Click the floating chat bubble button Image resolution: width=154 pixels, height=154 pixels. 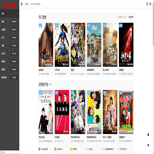[148, 145]
